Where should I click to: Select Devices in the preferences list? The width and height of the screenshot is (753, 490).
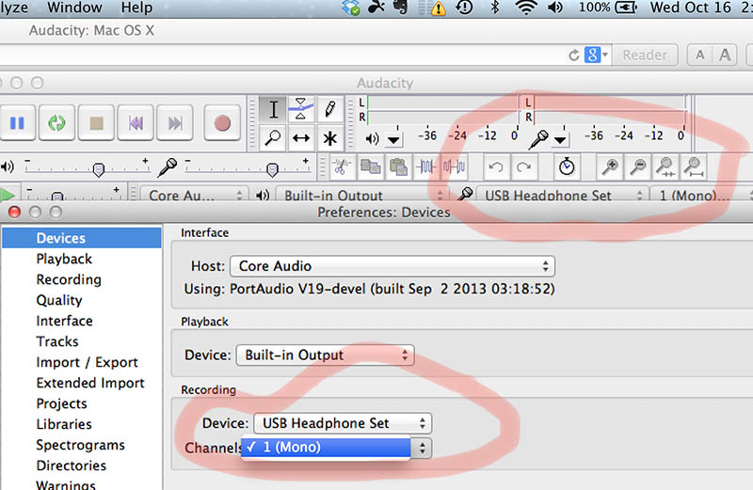pyautogui.click(x=82, y=238)
